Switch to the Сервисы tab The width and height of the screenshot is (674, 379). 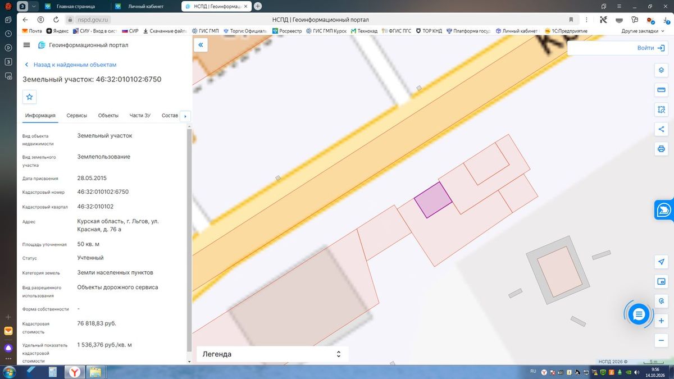point(77,116)
